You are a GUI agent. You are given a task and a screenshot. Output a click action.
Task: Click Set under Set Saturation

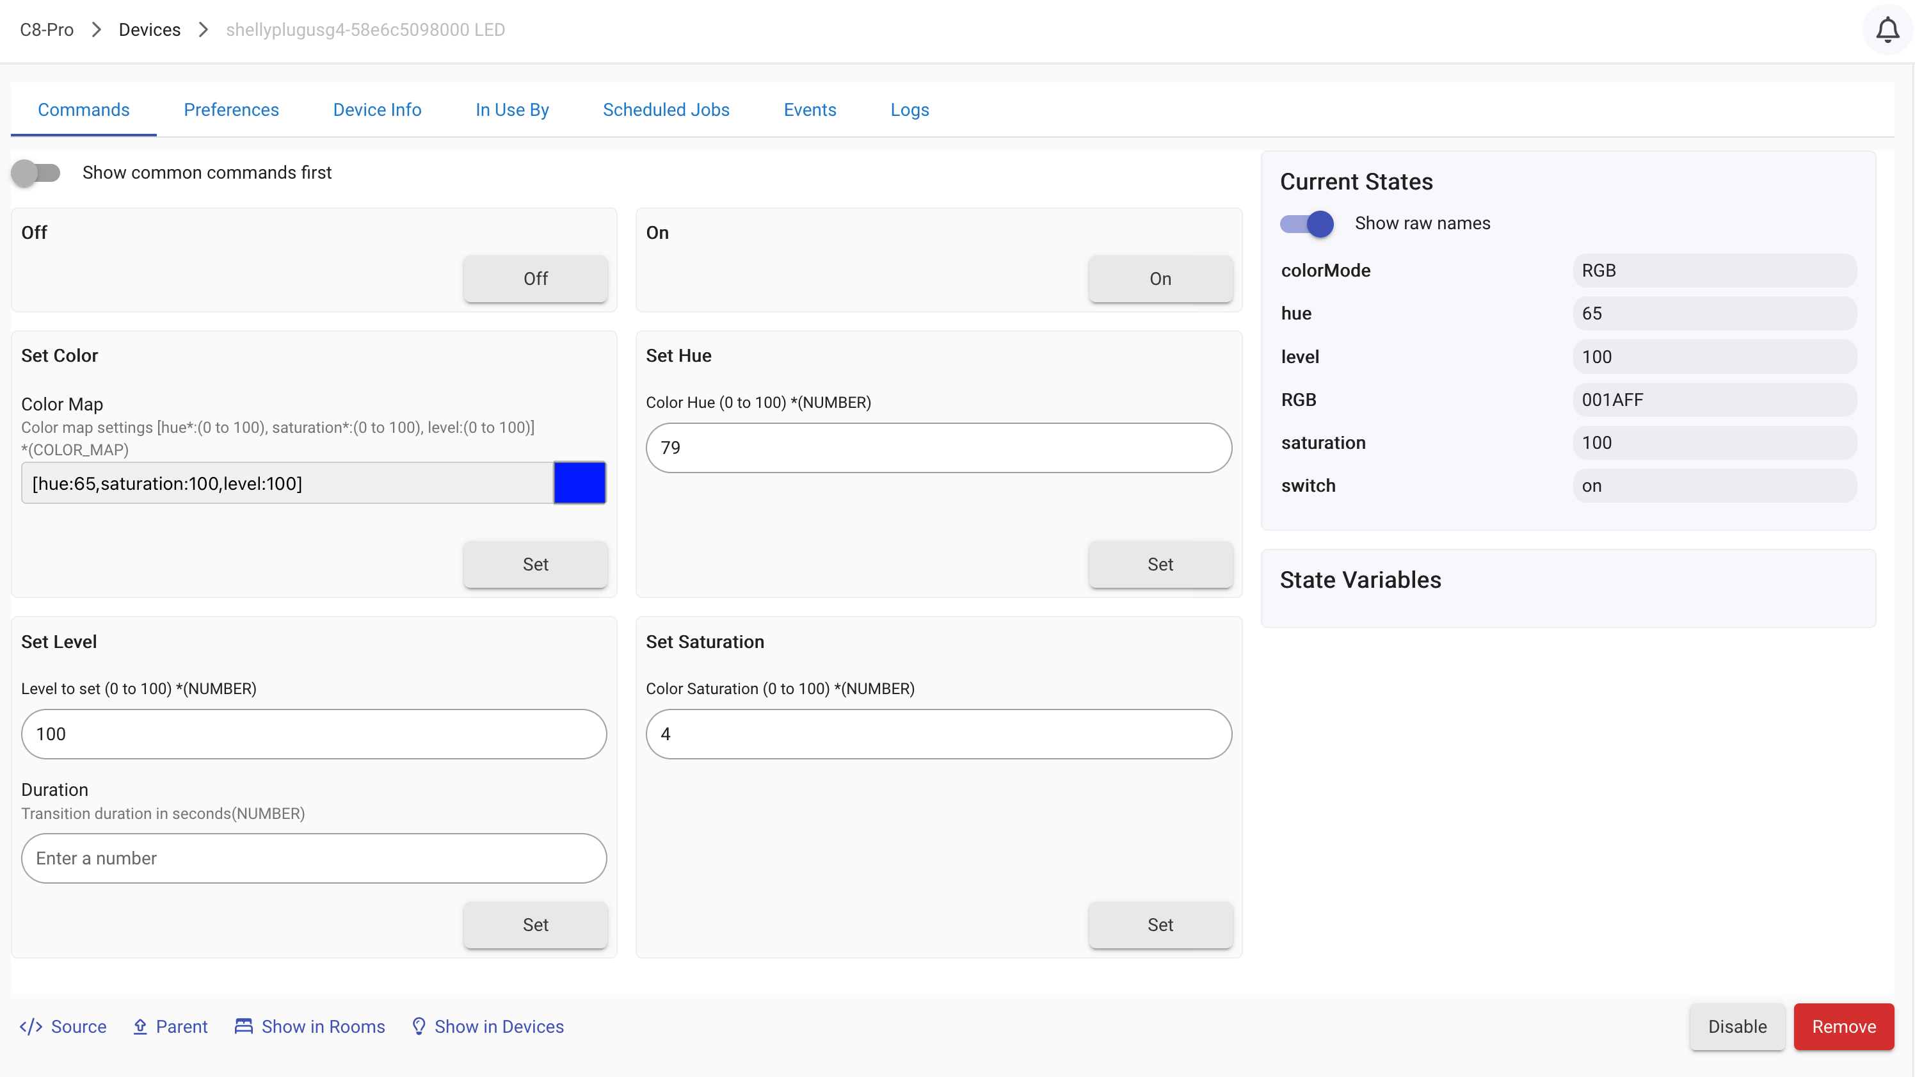pyautogui.click(x=1160, y=925)
